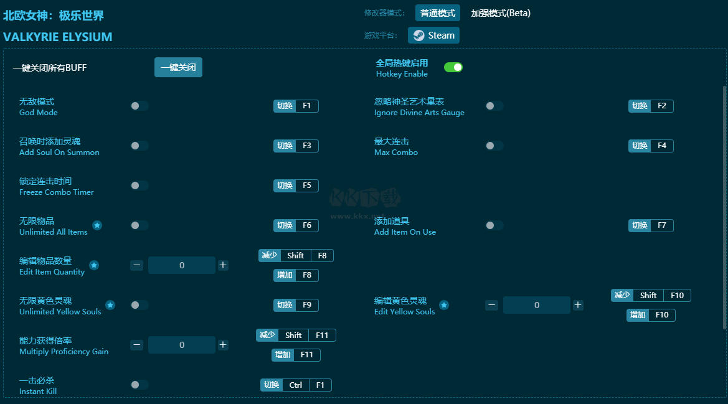The image size is (728, 404).
Task: Click the F4 hotkey for Max Combo
Action: (x=651, y=146)
